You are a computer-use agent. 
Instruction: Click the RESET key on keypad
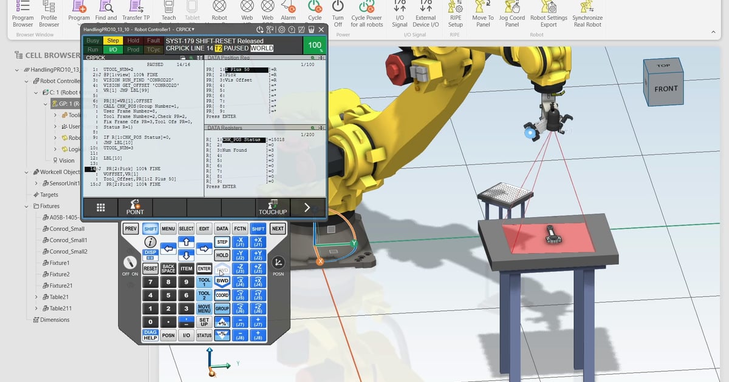[x=150, y=268]
